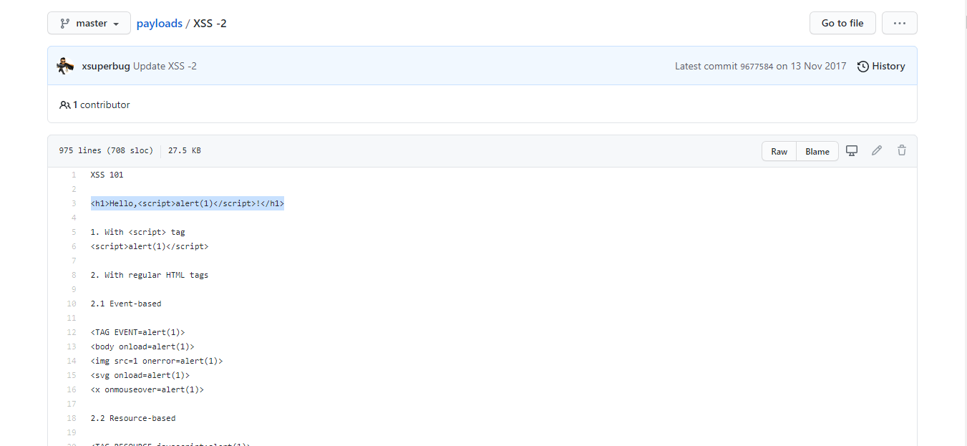
Task: Click the highlighted h1 Hello script line
Action: [188, 203]
